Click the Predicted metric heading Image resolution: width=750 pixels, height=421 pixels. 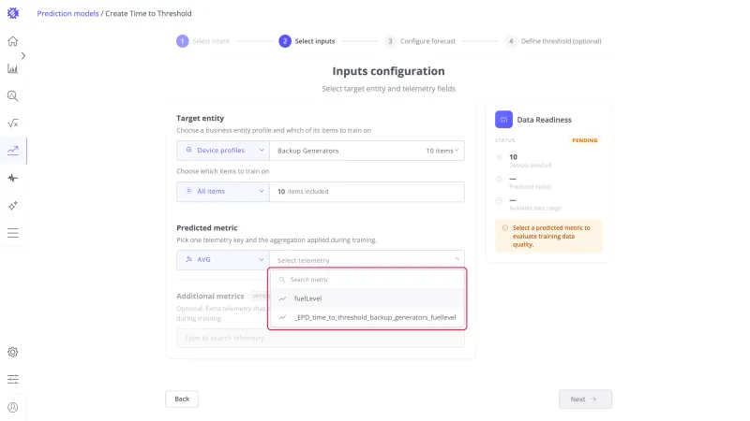point(206,228)
